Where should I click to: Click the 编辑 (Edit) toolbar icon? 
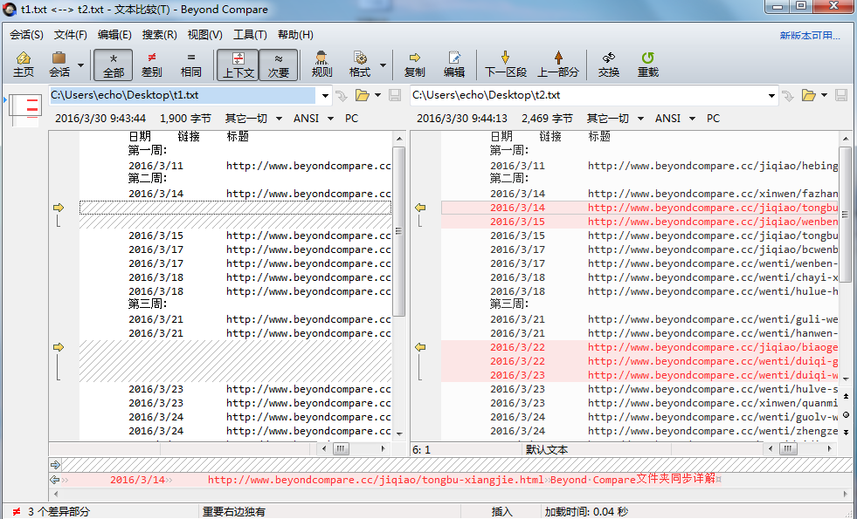click(x=454, y=65)
